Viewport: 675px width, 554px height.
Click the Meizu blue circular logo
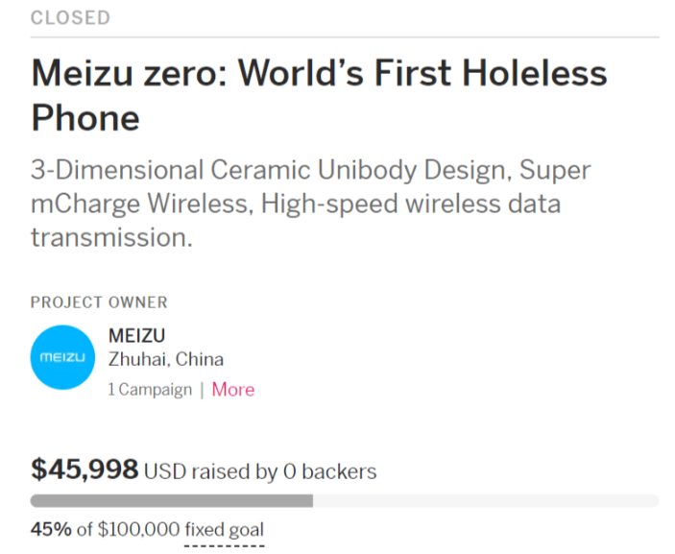tap(62, 357)
